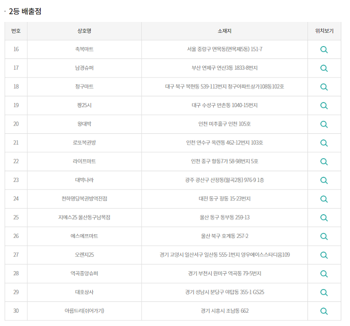This screenshot has width=350, height=326.
Task: Select store name 오렌지25
Action: coord(85,255)
